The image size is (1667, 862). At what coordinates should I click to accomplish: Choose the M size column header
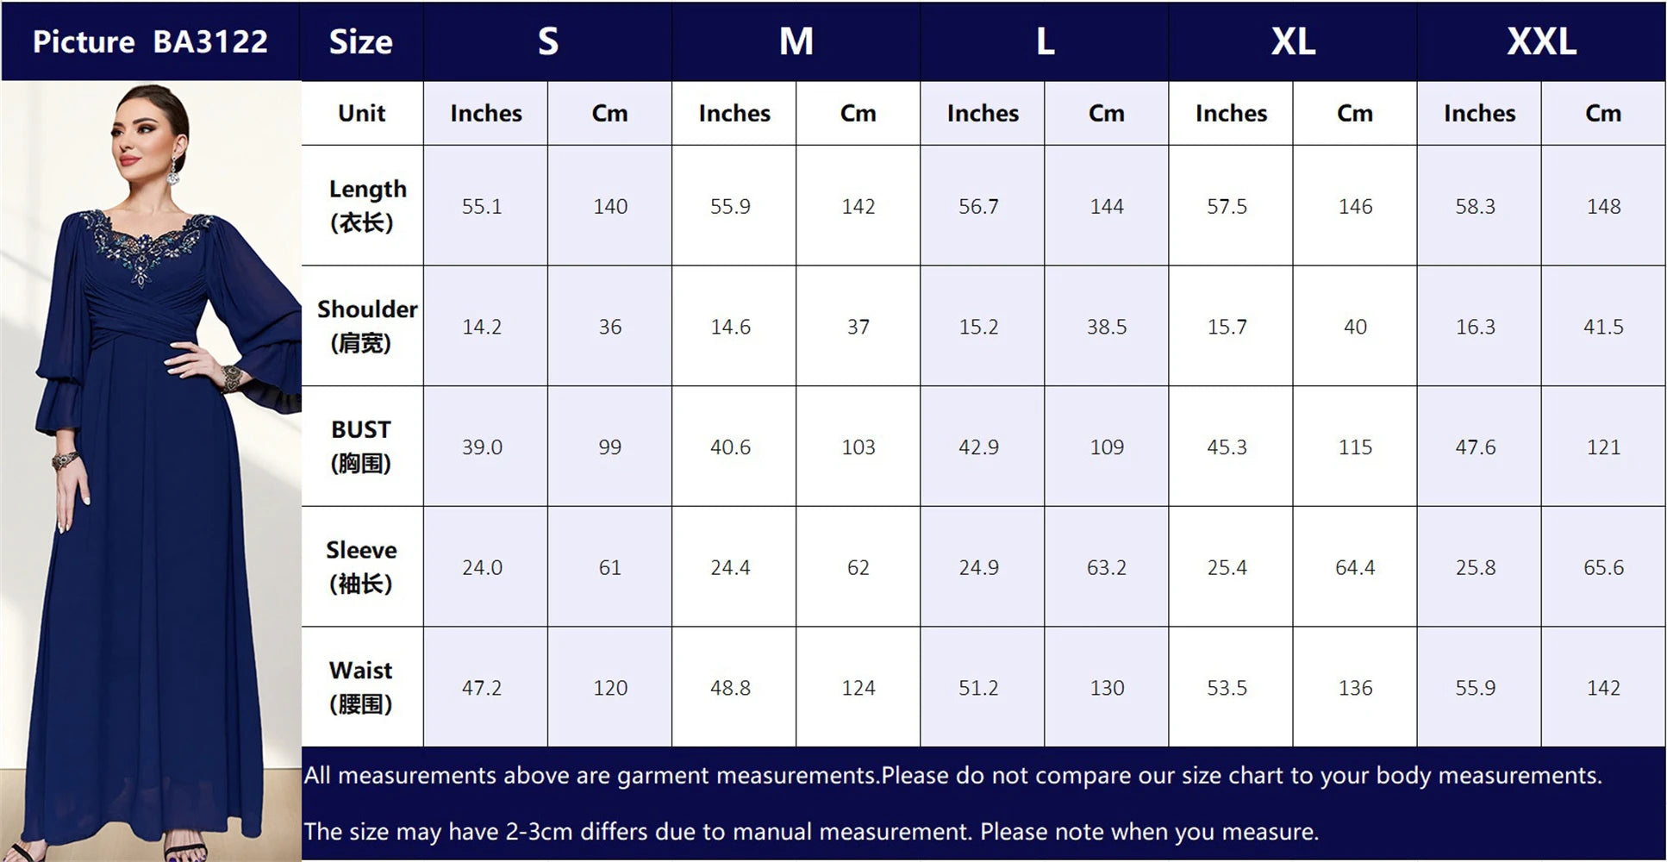pyautogui.click(x=796, y=41)
